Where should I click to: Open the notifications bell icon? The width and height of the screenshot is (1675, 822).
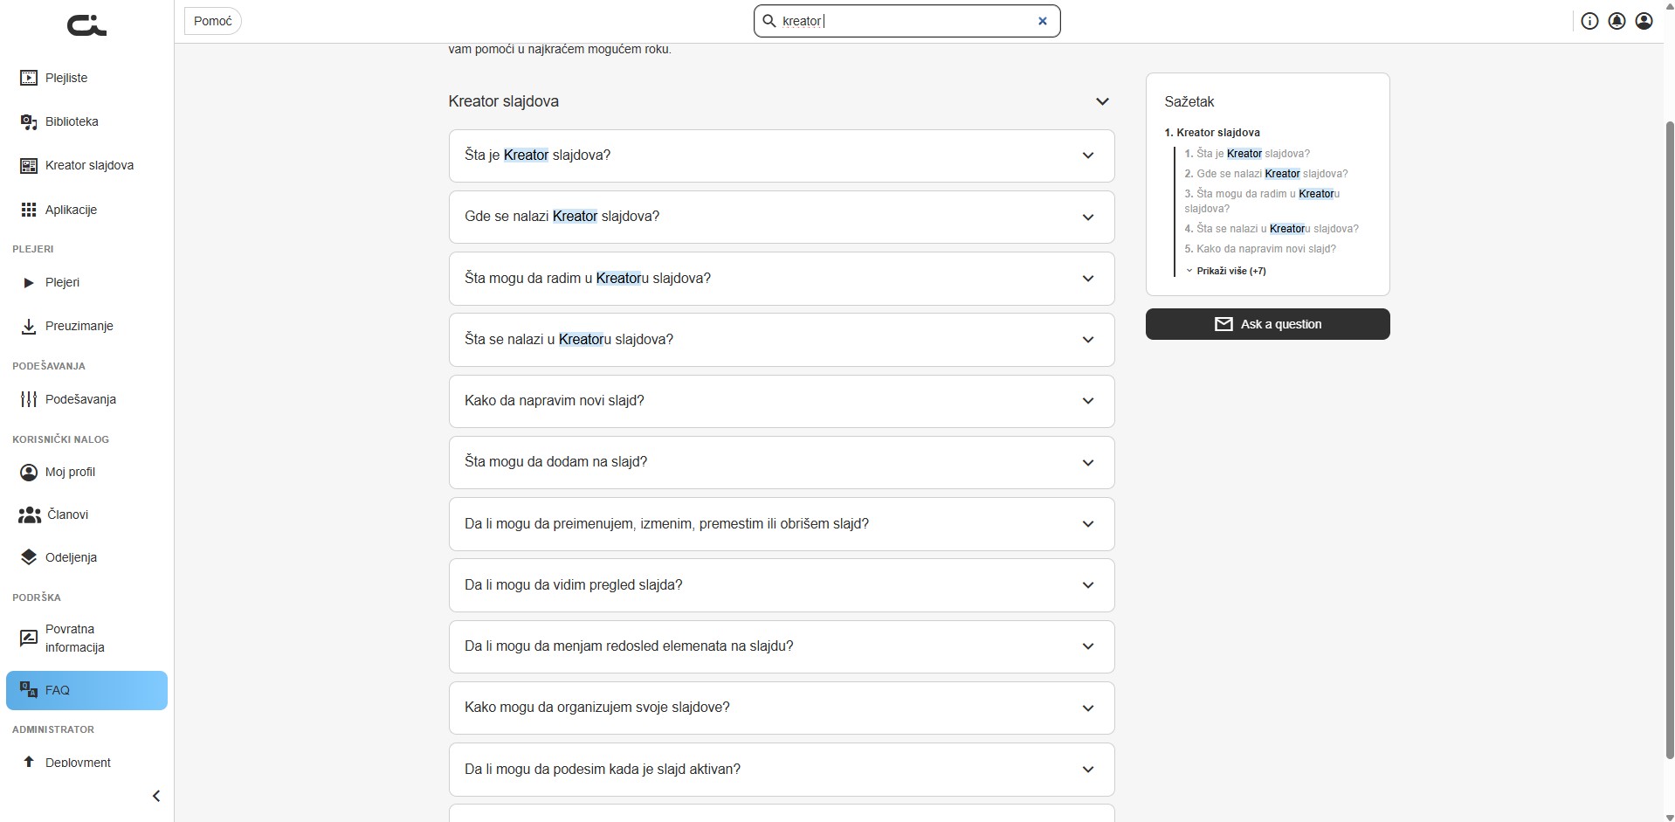(x=1616, y=21)
